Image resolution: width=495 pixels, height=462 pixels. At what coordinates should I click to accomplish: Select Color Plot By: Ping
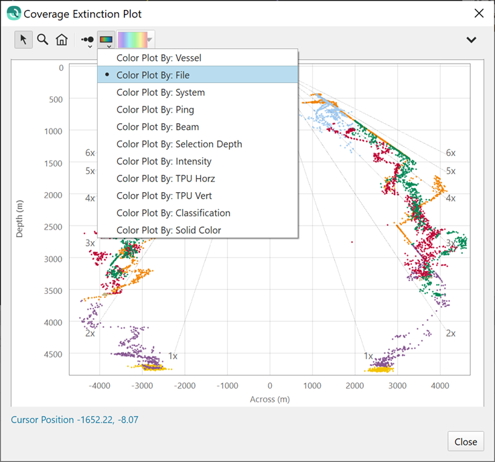point(155,110)
